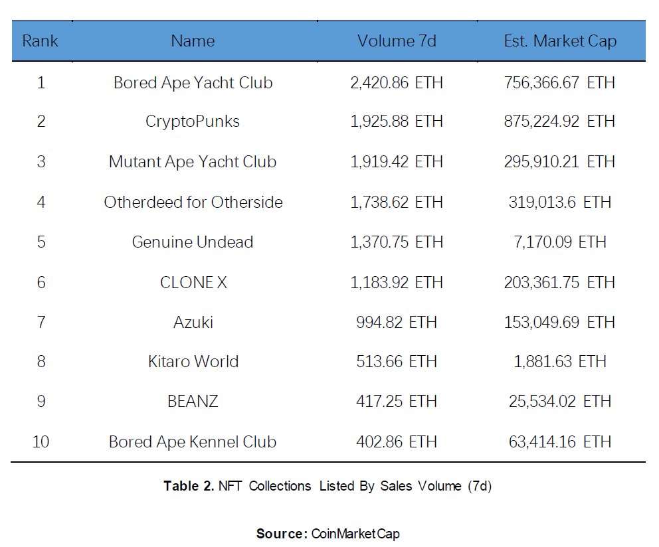Click rank number 10 in Kennel Club row
The image size is (659, 547).
[x=41, y=441]
